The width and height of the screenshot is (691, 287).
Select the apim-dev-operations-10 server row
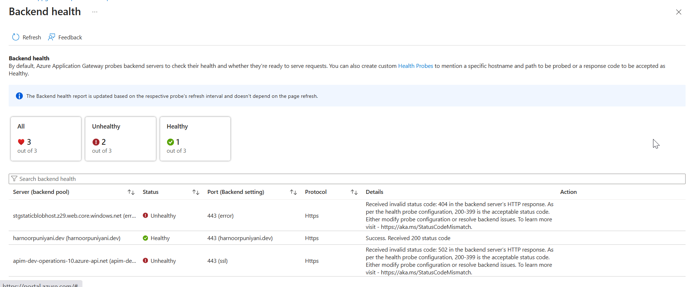tap(74, 261)
